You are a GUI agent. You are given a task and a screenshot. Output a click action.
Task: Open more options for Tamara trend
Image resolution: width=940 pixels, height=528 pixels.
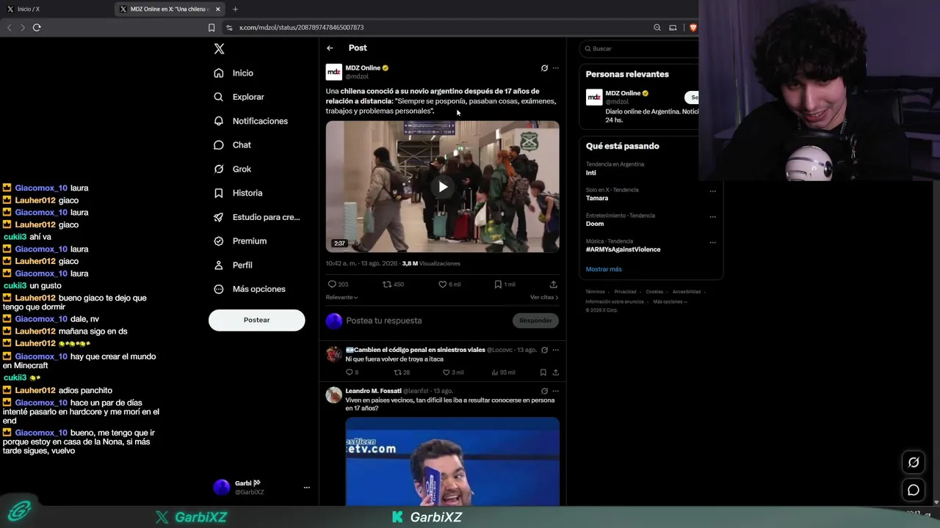point(712,191)
